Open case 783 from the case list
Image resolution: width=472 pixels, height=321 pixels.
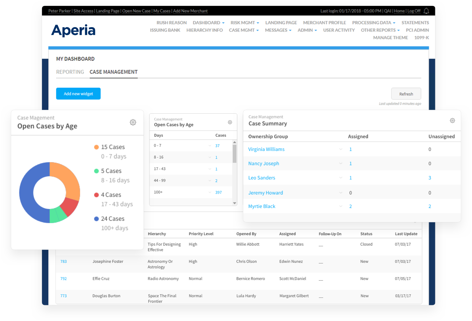pyautogui.click(x=63, y=261)
